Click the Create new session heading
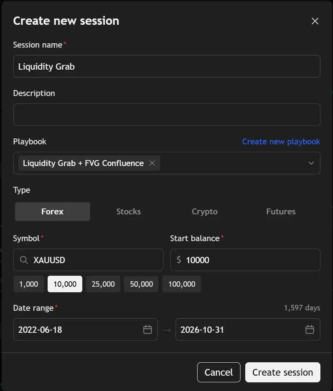Viewport: 333px width, 391px height. point(66,21)
